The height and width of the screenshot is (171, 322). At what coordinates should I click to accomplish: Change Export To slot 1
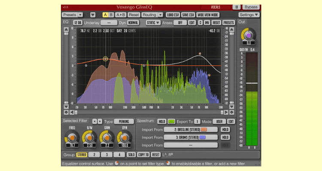coord(197,121)
